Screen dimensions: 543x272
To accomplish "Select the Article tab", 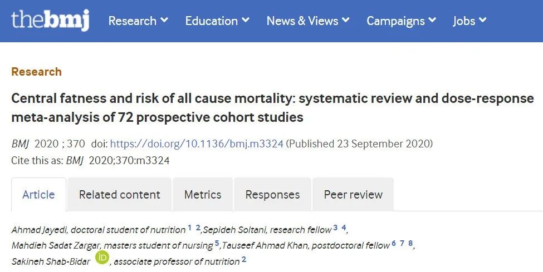I will coord(38,195).
